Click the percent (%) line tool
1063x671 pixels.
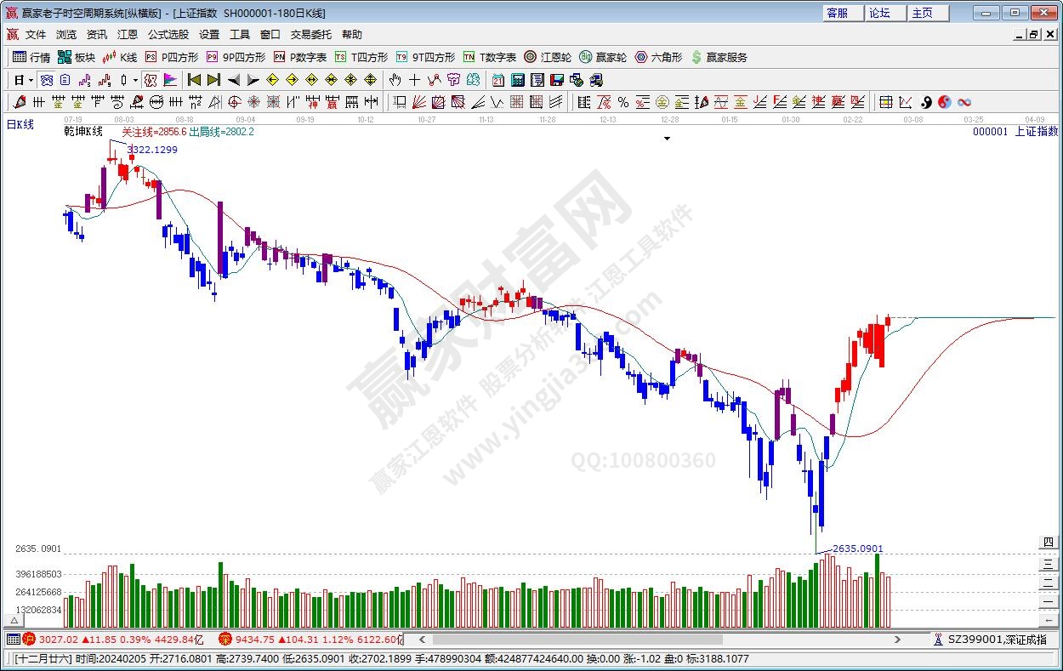[623, 102]
